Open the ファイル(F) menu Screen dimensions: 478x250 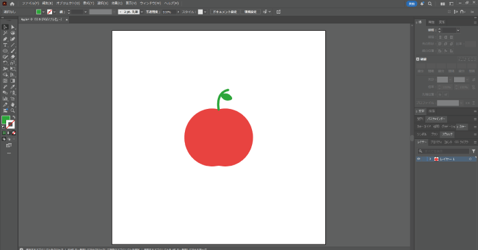tap(31, 3)
